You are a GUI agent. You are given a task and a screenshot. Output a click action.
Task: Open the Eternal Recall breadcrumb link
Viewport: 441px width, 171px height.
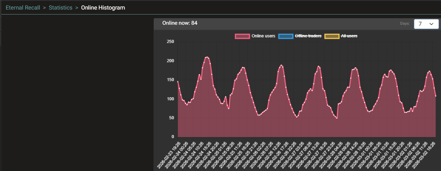(x=23, y=7)
